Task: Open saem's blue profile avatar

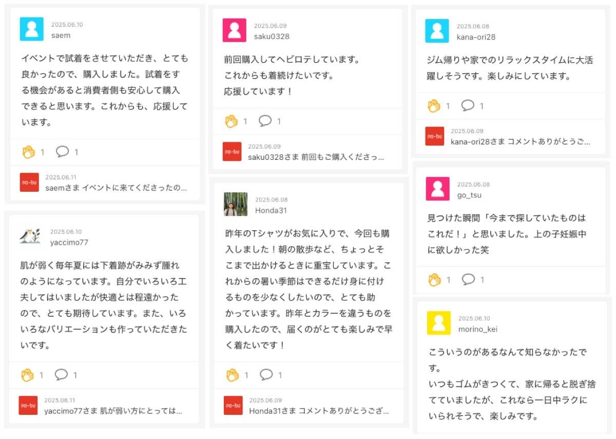Action: [31, 29]
